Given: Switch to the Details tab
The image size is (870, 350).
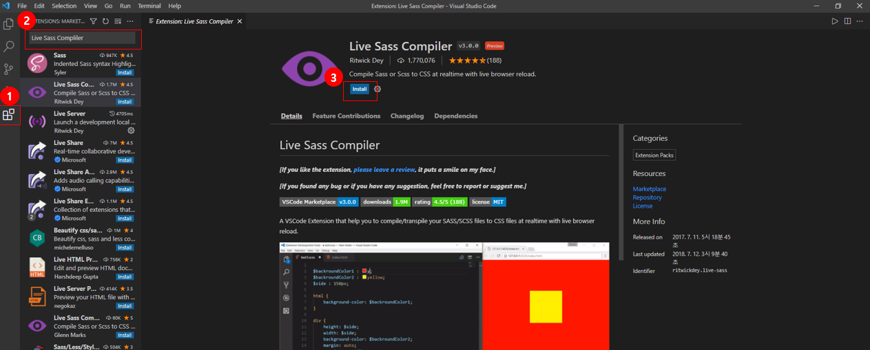Looking at the screenshot, I should [x=291, y=116].
